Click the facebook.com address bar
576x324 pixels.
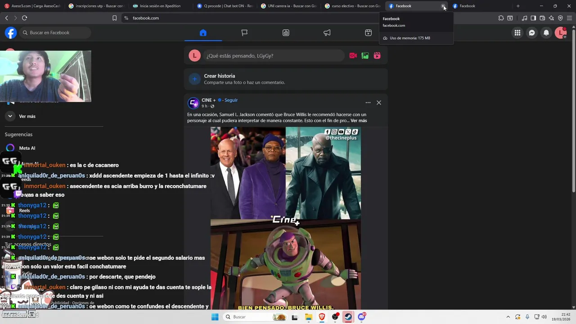(252, 18)
